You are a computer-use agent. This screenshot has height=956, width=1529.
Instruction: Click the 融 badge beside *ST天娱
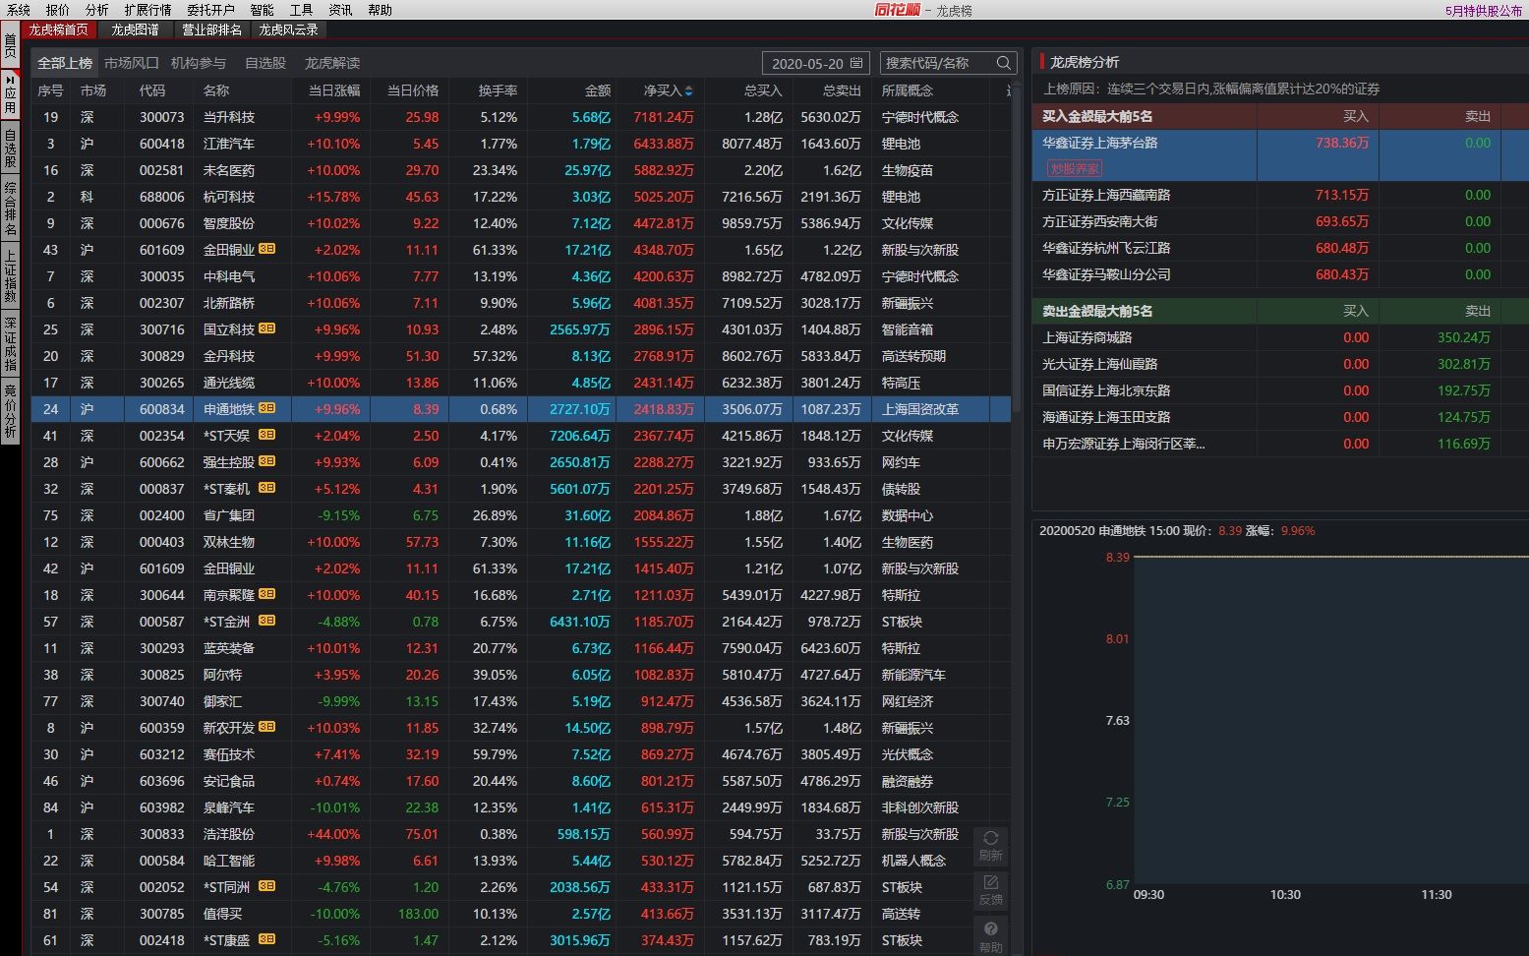pos(266,436)
